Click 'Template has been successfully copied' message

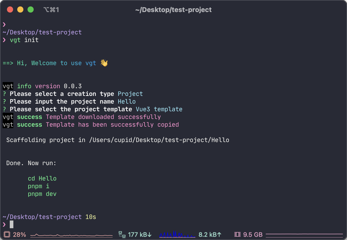[x=112, y=125]
